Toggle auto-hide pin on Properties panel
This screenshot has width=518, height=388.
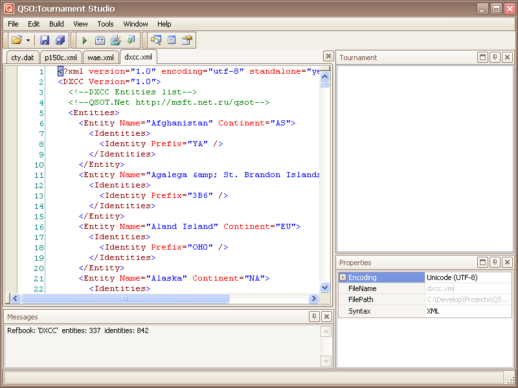pos(495,263)
